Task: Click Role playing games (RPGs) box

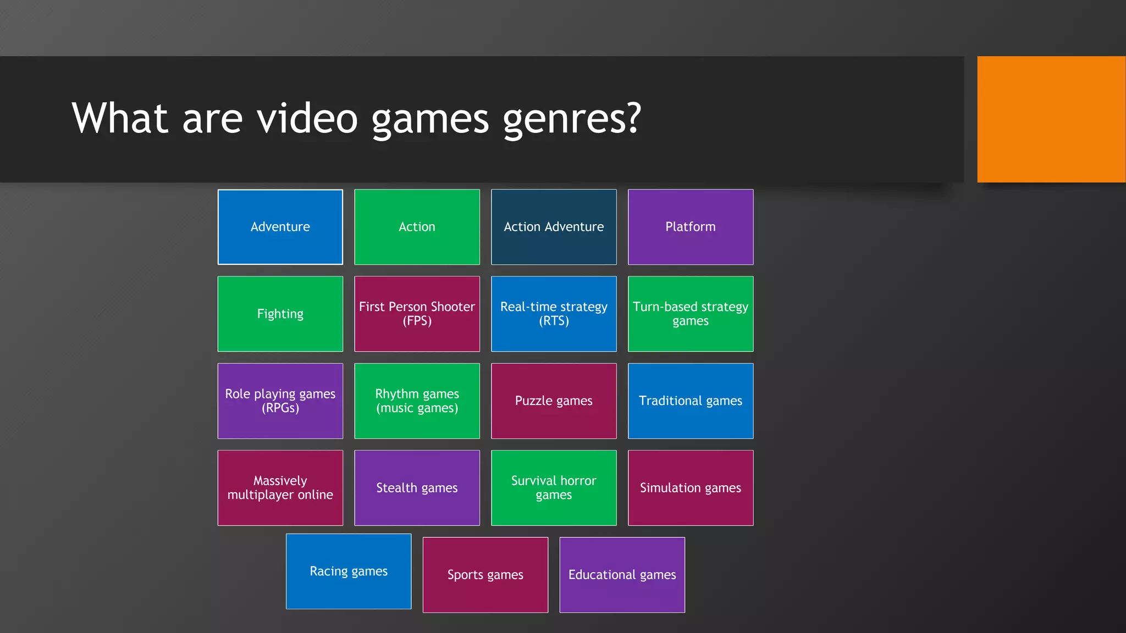Action: pyautogui.click(x=280, y=401)
